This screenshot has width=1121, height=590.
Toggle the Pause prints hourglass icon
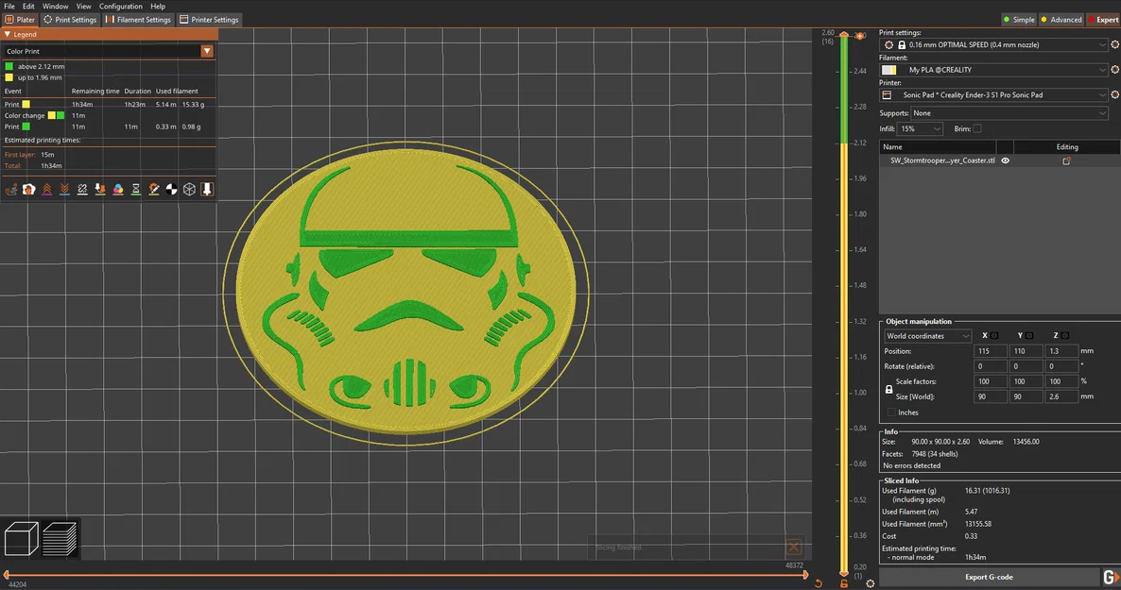pyautogui.click(x=134, y=189)
